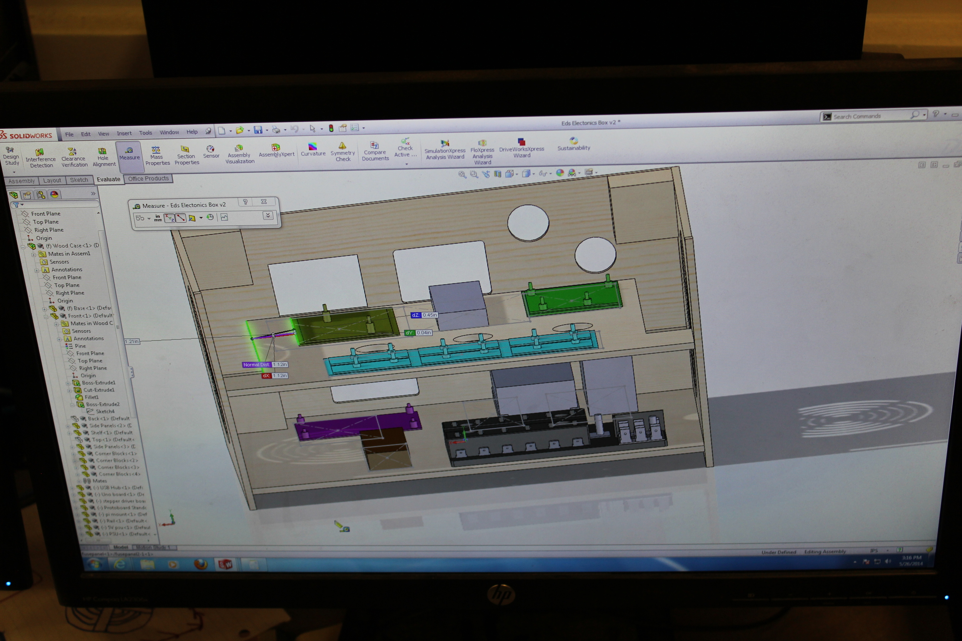Open Firefox from the taskbar
Viewport: 962px width, 641px height.
(200, 564)
